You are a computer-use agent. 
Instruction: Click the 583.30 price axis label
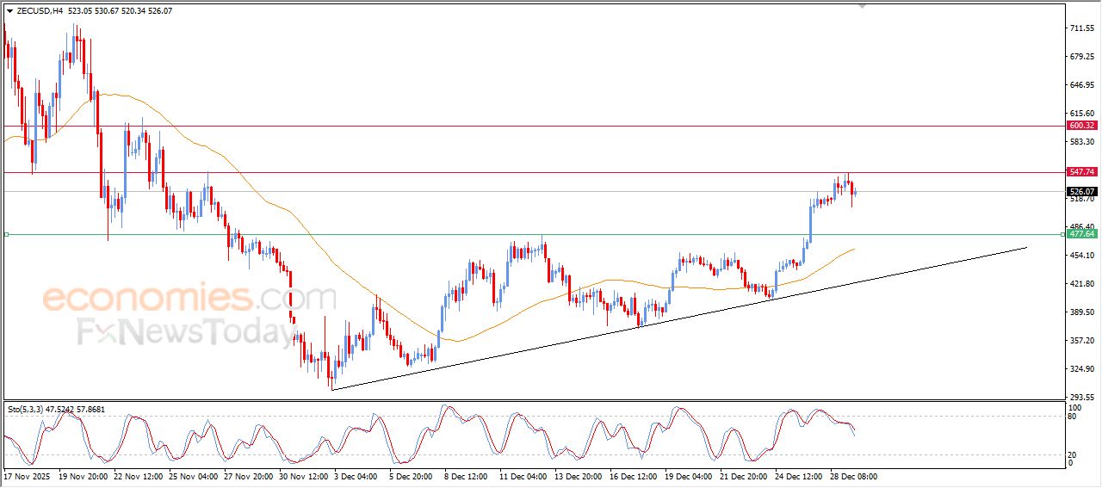[x=1081, y=142]
